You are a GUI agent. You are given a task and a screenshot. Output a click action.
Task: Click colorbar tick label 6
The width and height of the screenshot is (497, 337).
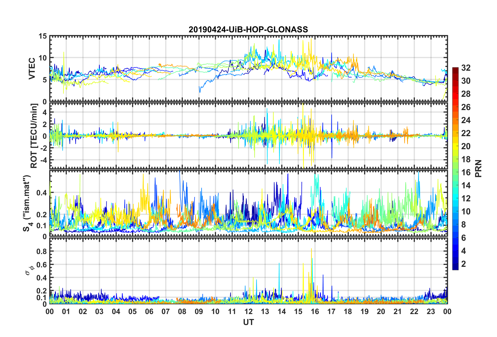point(463,238)
